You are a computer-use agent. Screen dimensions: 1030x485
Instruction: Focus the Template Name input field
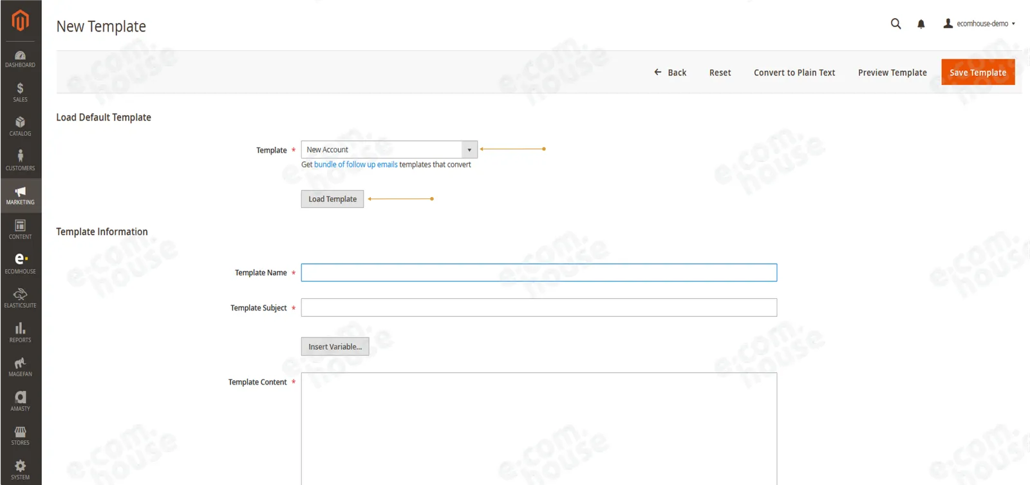(539, 272)
